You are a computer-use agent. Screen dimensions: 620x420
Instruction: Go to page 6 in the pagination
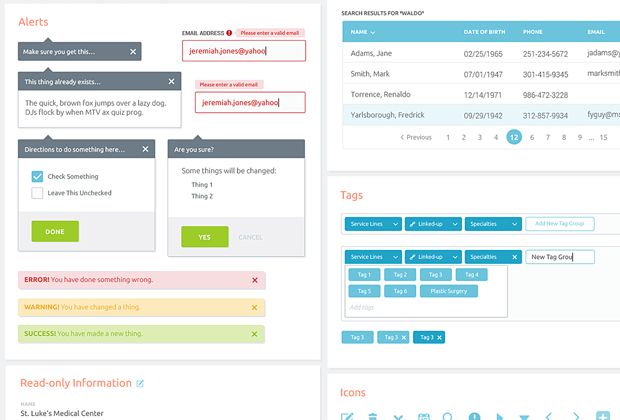tap(532, 137)
